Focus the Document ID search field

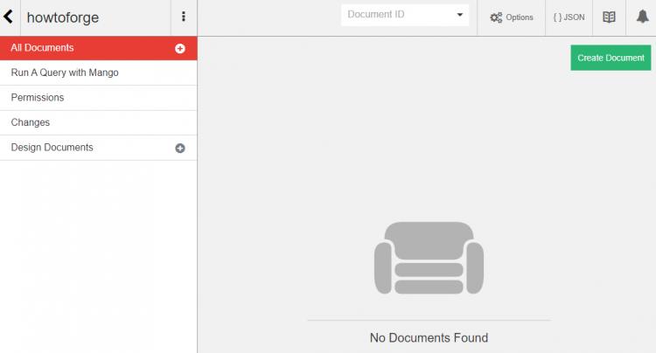pos(395,15)
